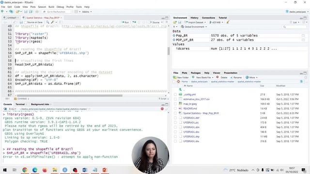Check the box next to UFEBRASIL.shp
The width and height of the screenshot is (310, 174).
[175, 136]
